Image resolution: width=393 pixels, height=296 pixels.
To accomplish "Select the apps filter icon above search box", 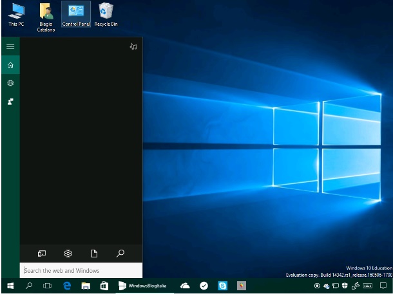I will [x=42, y=254].
